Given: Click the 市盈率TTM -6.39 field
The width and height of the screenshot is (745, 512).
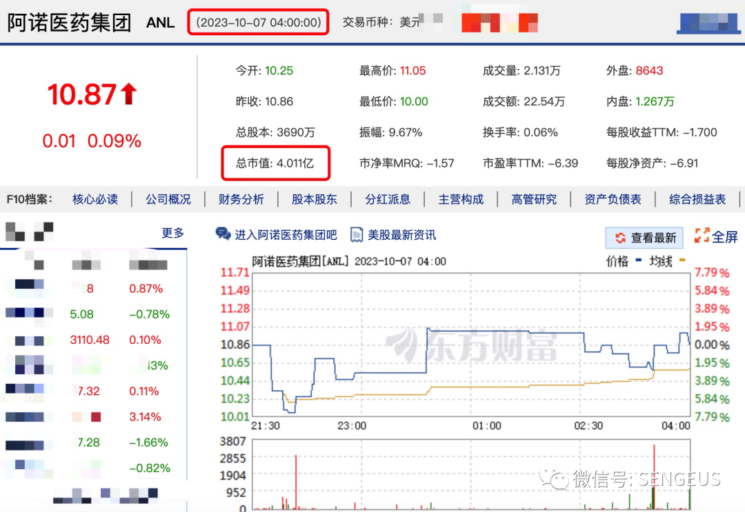Looking at the screenshot, I should tap(530, 163).
